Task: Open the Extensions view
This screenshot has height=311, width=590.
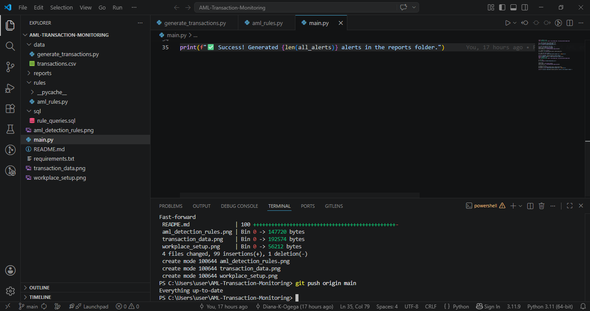Action: point(10,108)
